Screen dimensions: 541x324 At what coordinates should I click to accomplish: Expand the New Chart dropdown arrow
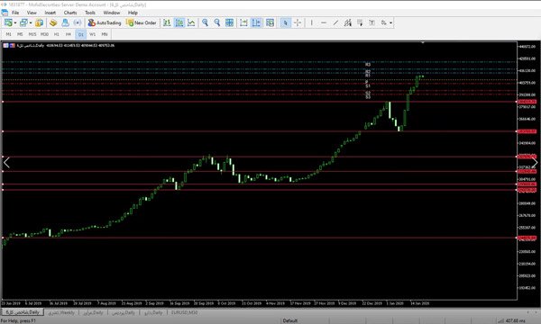(x=15, y=22)
